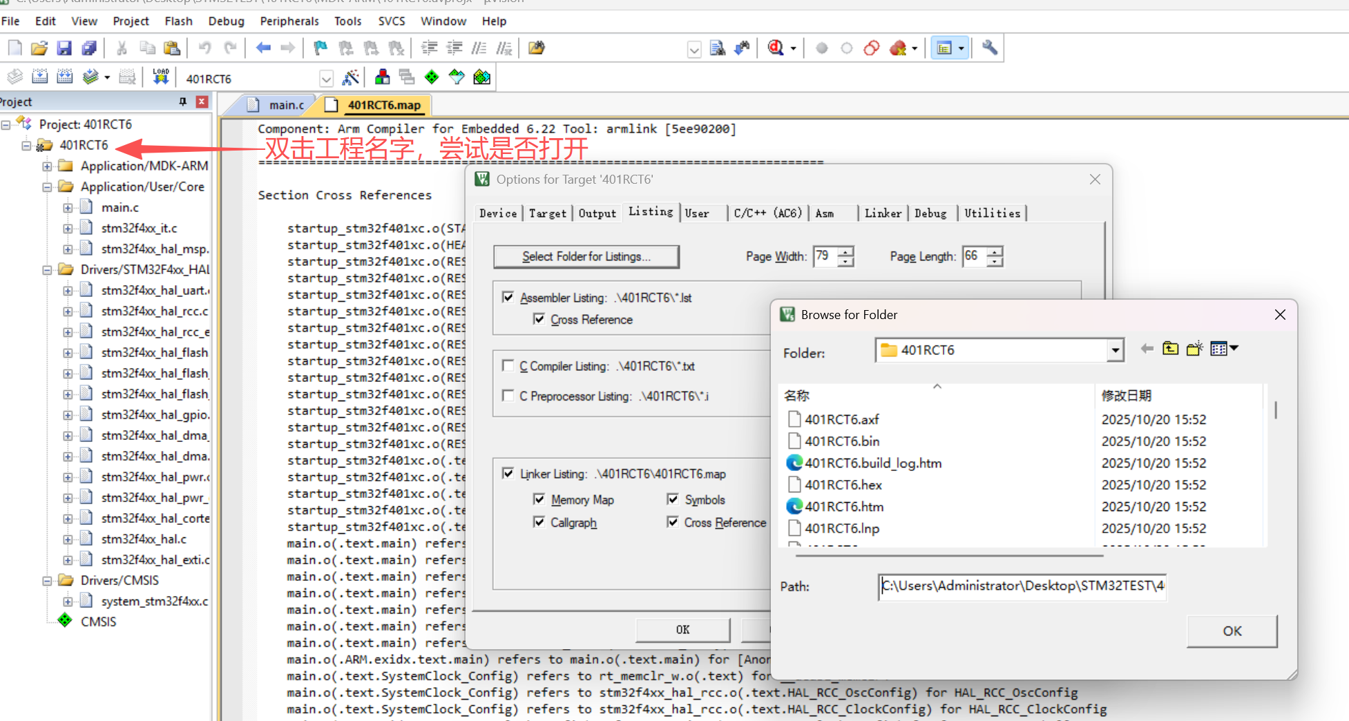Enable or disable all breakpoints with red circles icon
The image size is (1349, 721).
click(x=872, y=48)
